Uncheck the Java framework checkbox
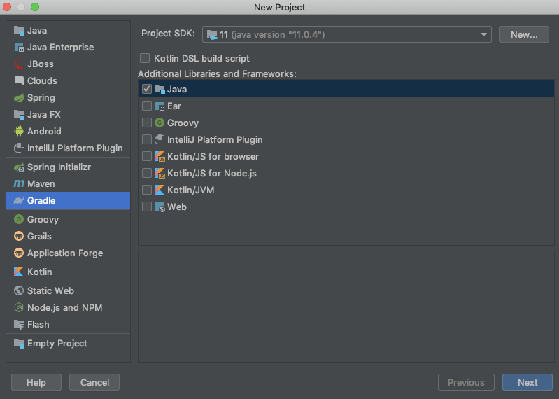 [147, 89]
